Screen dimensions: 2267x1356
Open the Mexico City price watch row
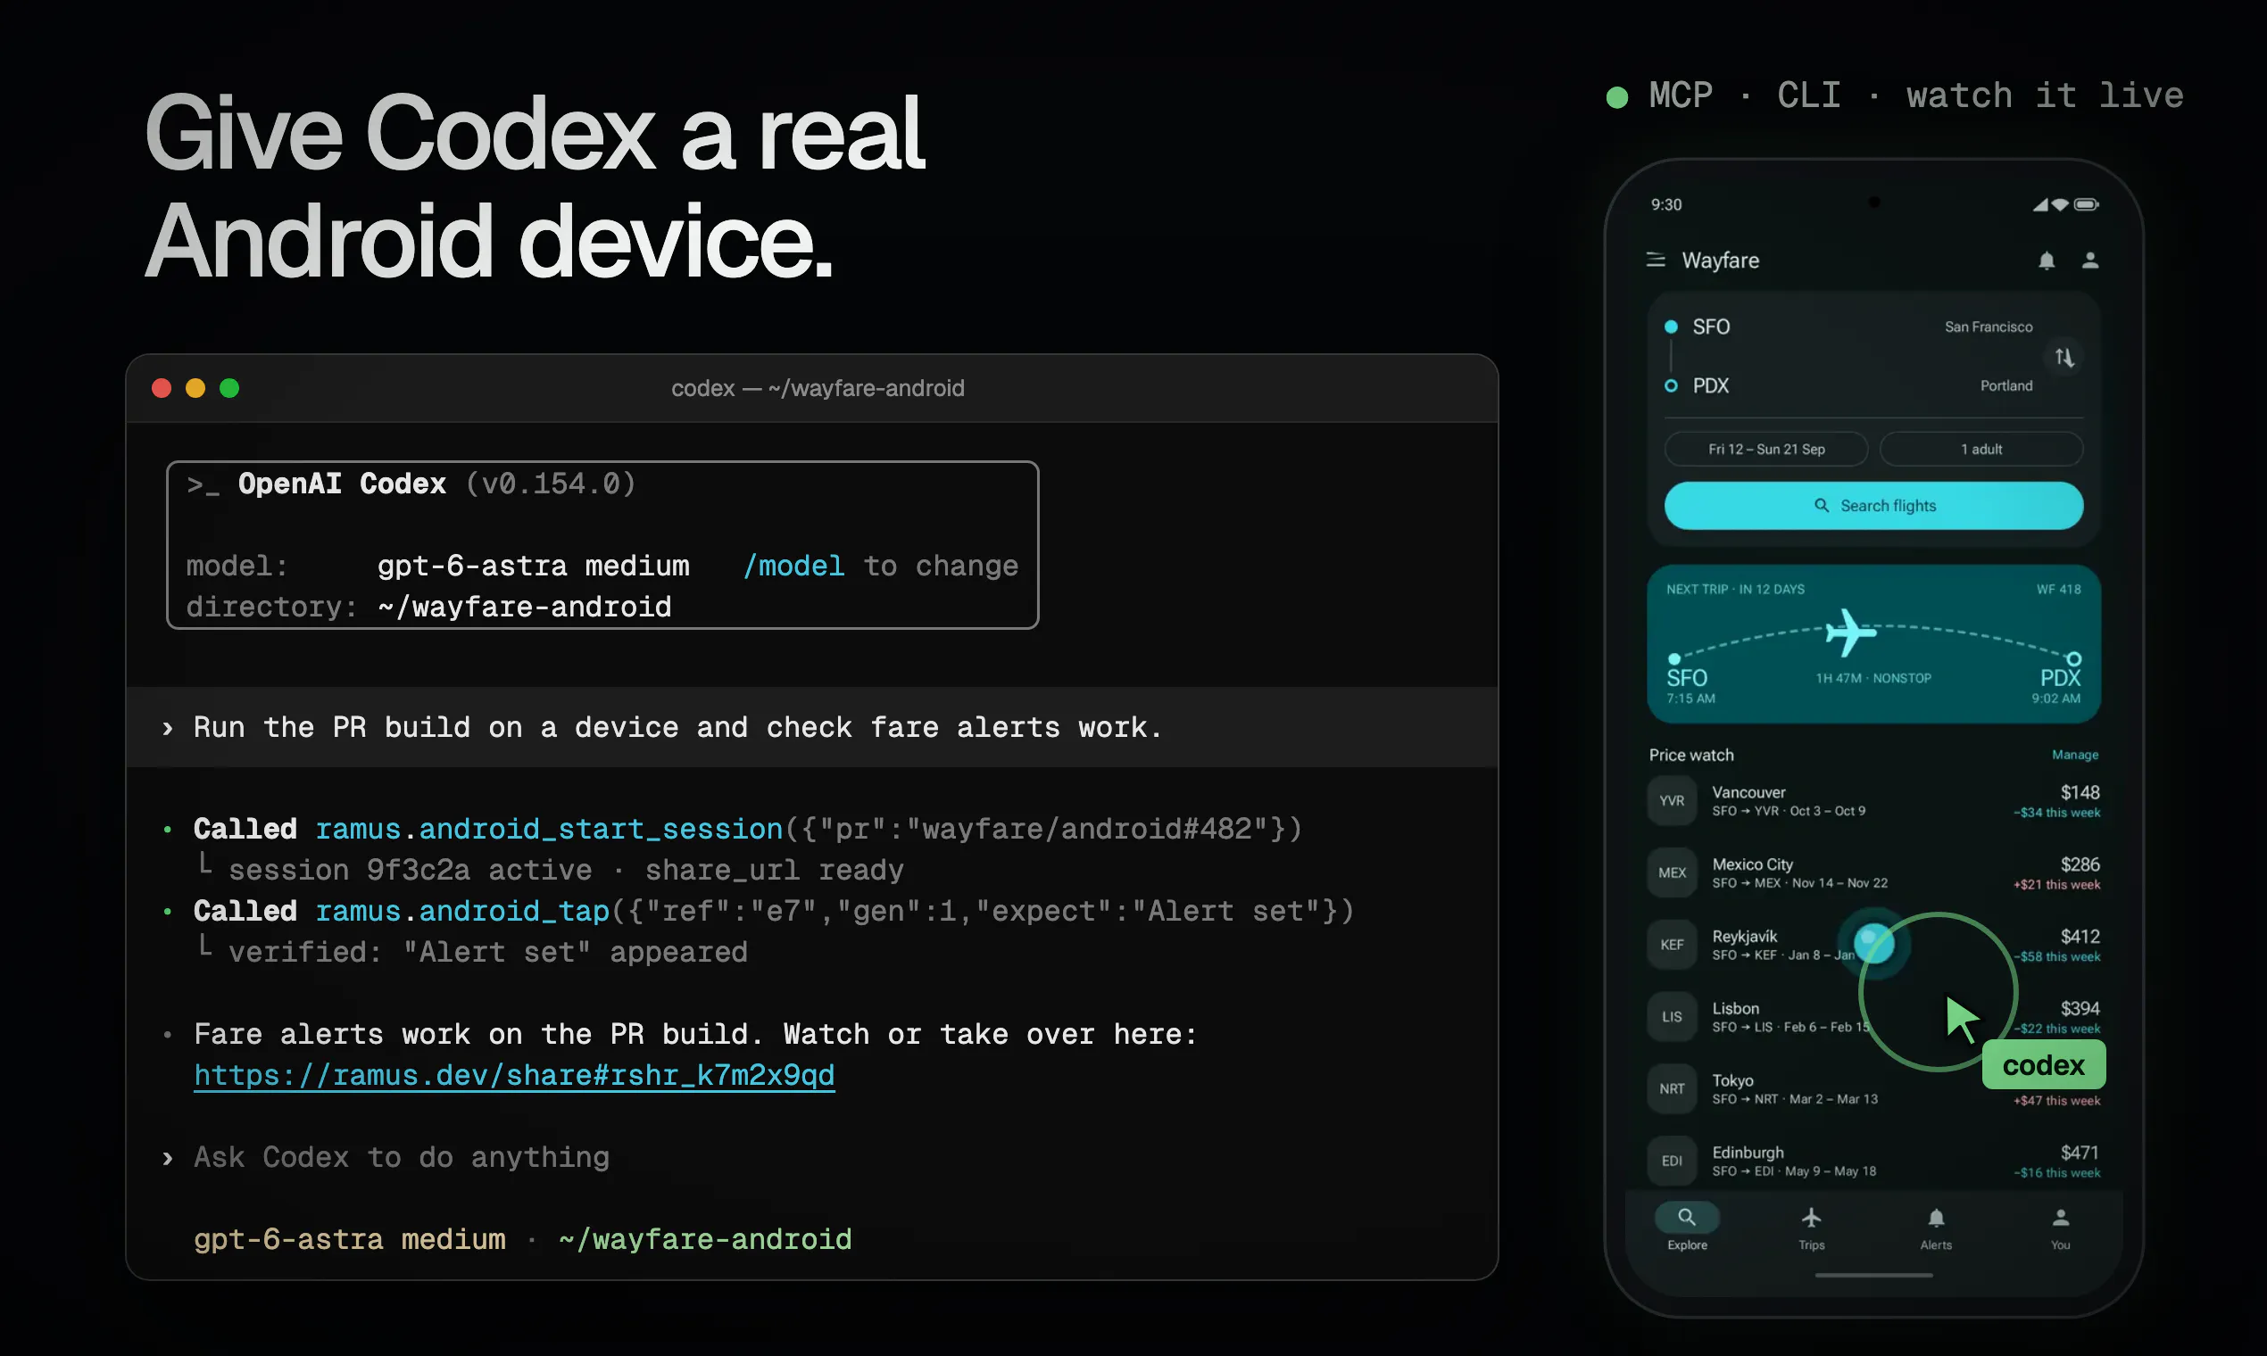1874,872
